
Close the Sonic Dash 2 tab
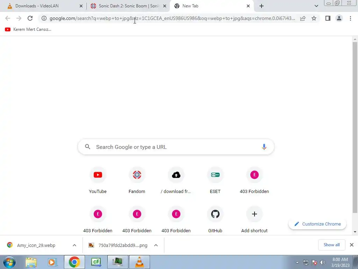pos(165,6)
